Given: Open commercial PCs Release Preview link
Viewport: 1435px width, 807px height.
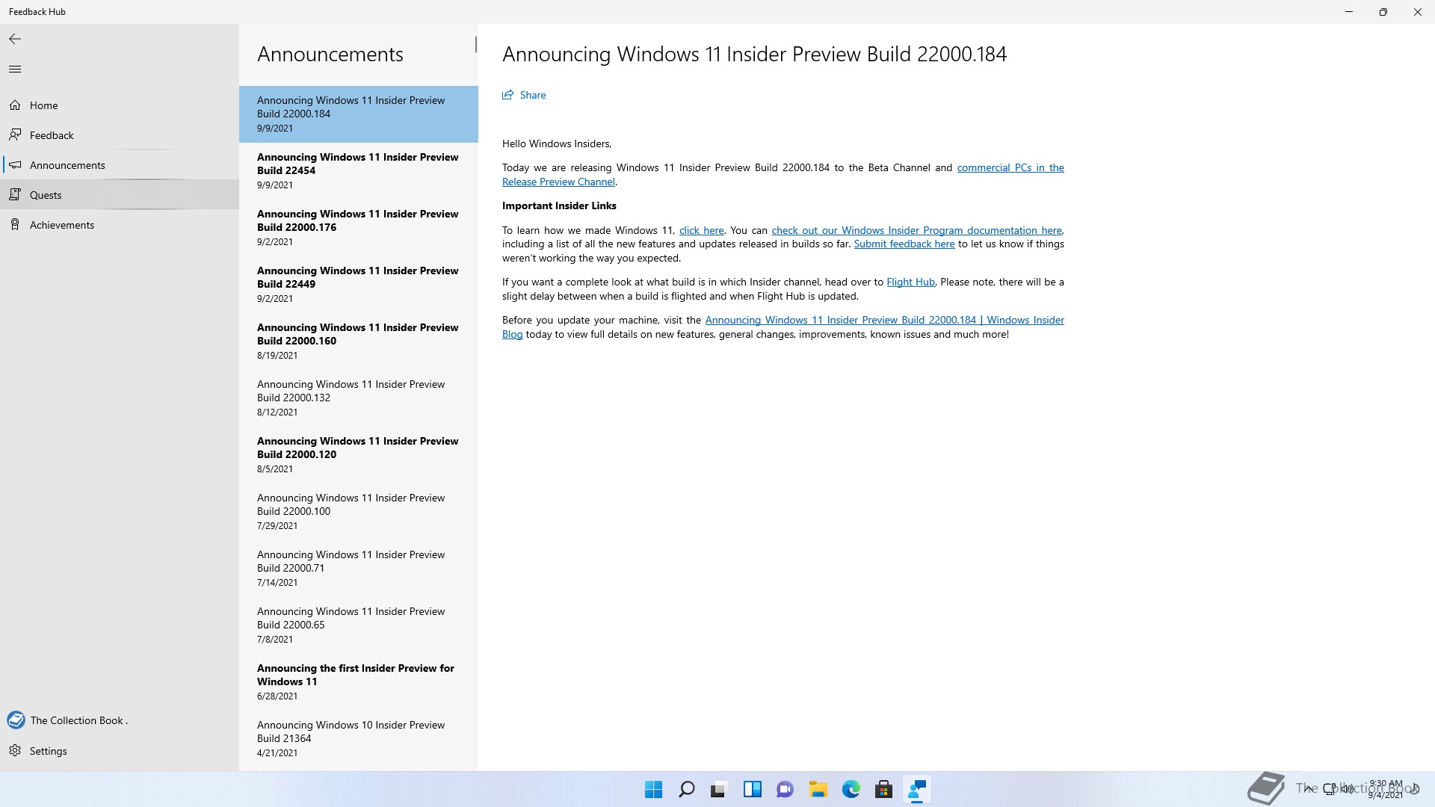Looking at the screenshot, I should pyautogui.click(x=1010, y=167).
